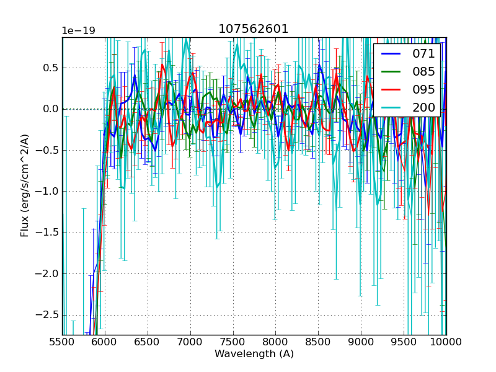Click the 8500 x-axis tick label
Viewport: 496px width, 372px height.
(x=318, y=342)
